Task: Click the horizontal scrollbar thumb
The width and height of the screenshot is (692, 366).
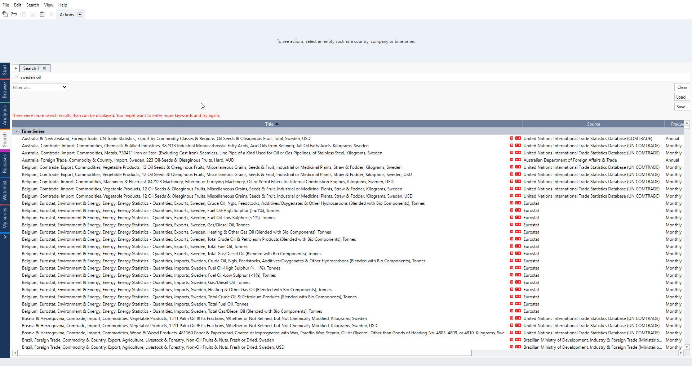Action: pos(244,353)
